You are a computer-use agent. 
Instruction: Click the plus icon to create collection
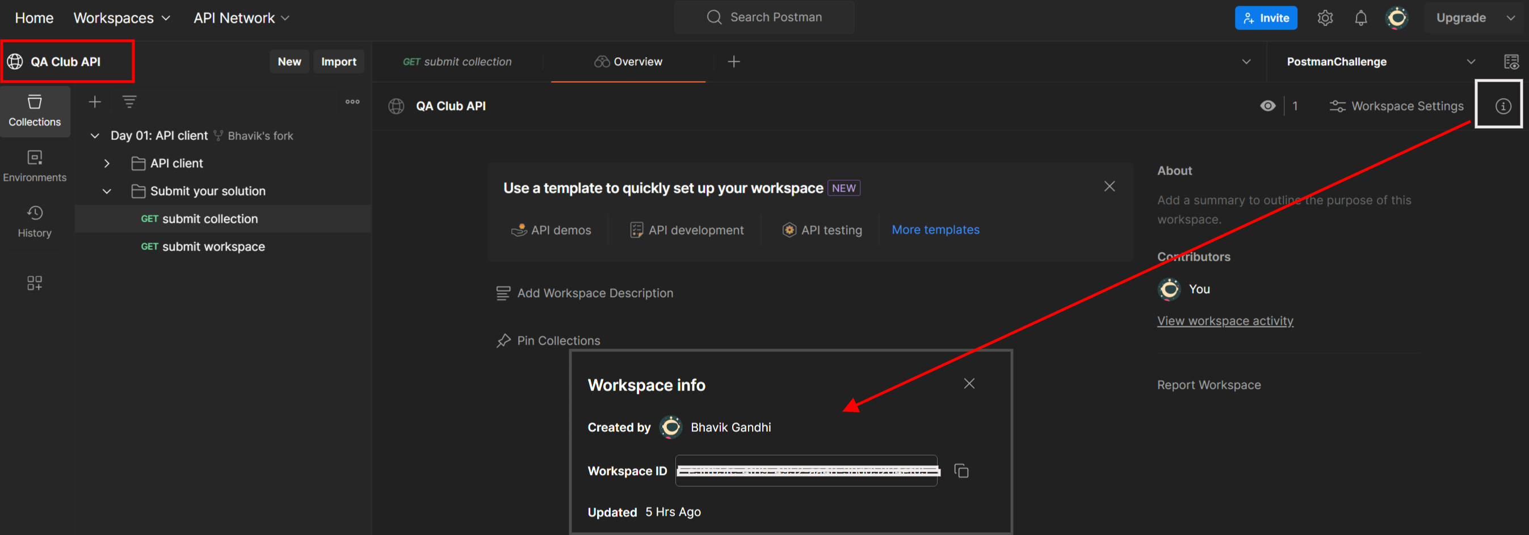(x=95, y=102)
